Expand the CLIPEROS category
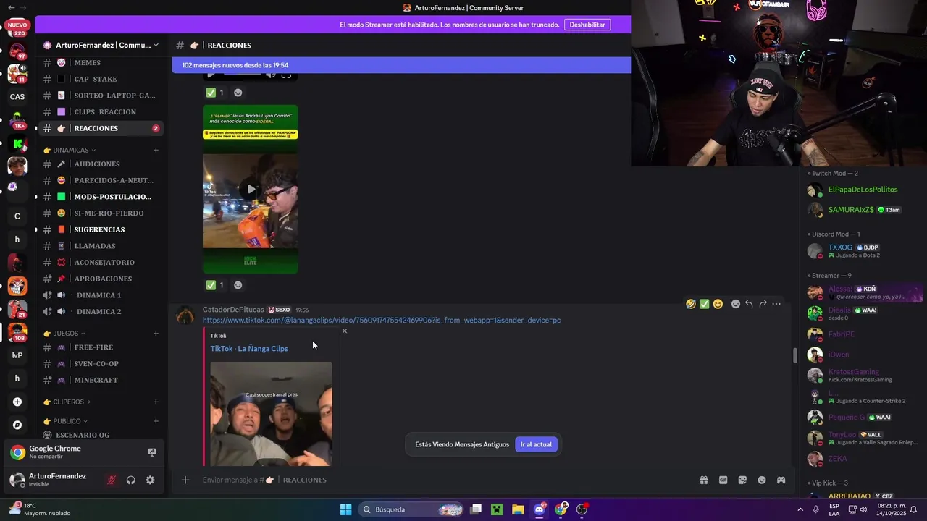This screenshot has width=927, height=521. coord(68,402)
